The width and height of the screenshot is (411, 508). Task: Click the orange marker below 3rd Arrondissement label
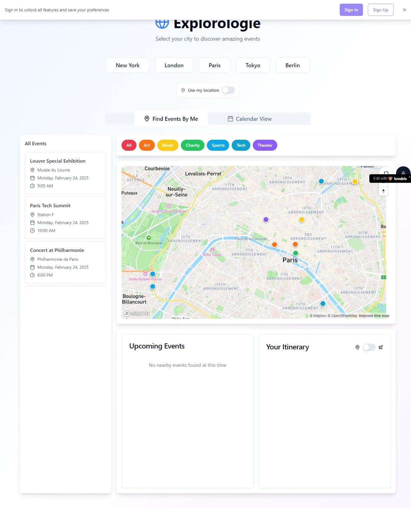[295, 244]
